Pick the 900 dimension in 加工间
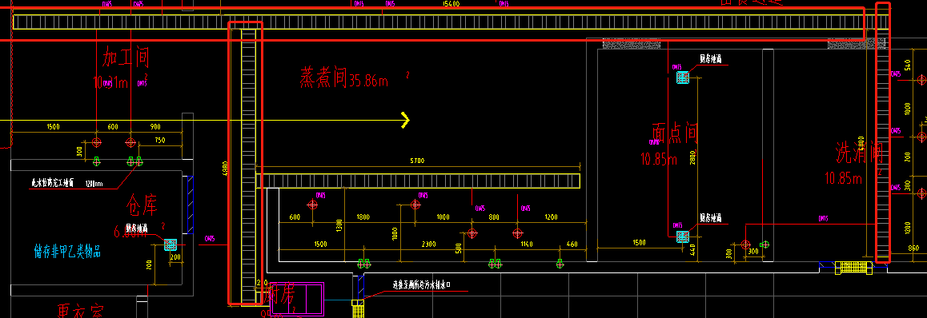The width and height of the screenshot is (927, 318). [x=155, y=127]
